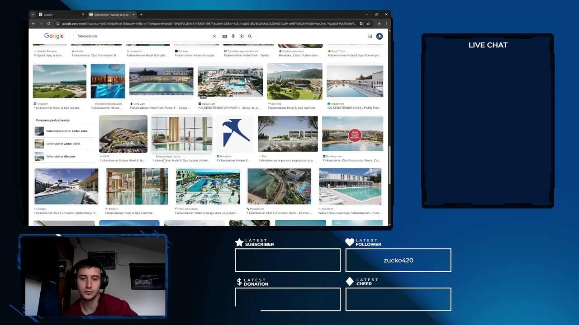Open the Facebook blue falcon logo image

coord(235,134)
